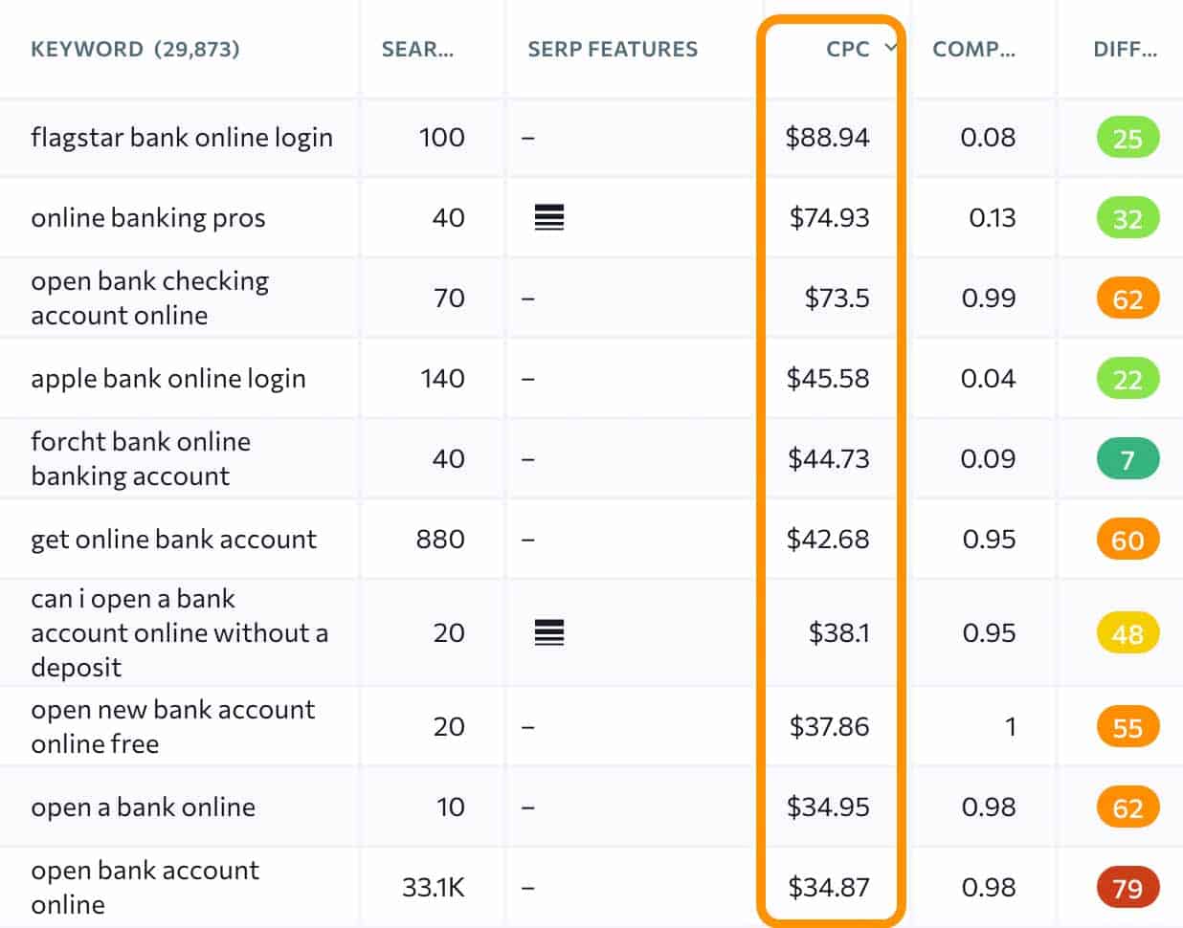The image size is (1183, 928).
Task: Click the green difficulty badge showing 25
Action: point(1127,137)
